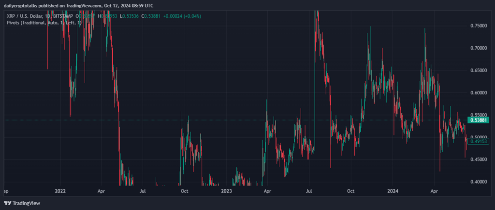Click the 2023 label on time axis
The height and width of the screenshot is (210, 495).
point(226,191)
